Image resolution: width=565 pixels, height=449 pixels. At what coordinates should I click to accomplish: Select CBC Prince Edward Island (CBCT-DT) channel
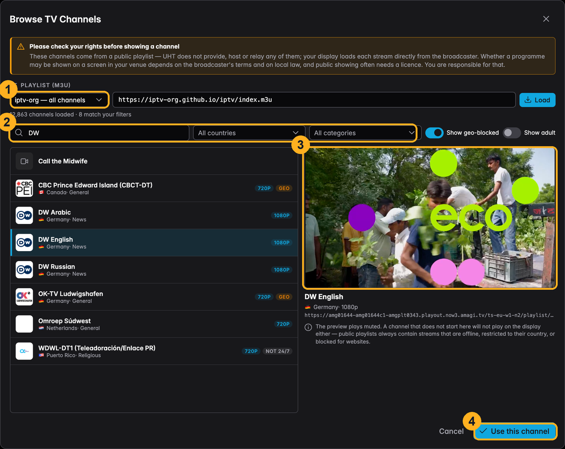(x=154, y=188)
